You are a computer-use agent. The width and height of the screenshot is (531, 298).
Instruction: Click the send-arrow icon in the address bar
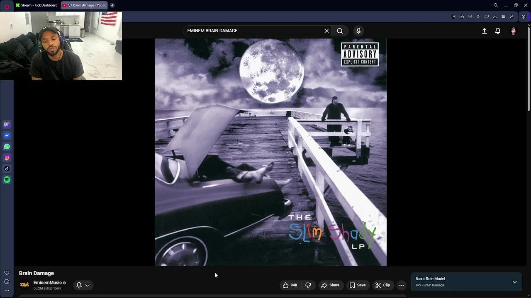pos(478,17)
